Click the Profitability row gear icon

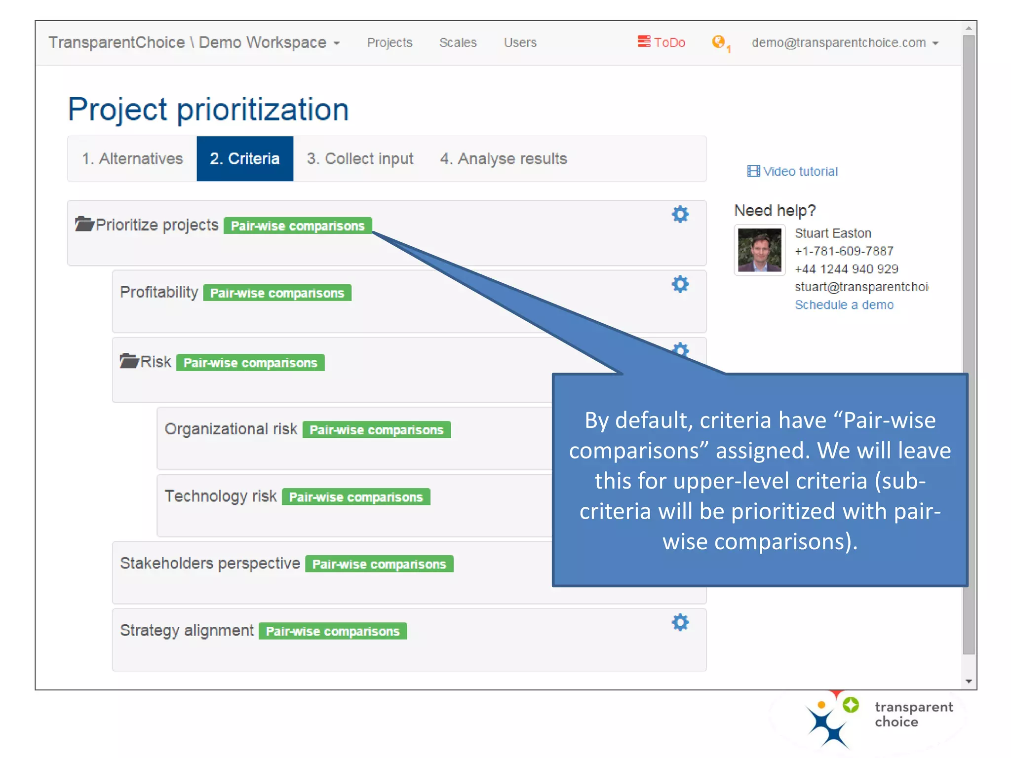680,284
